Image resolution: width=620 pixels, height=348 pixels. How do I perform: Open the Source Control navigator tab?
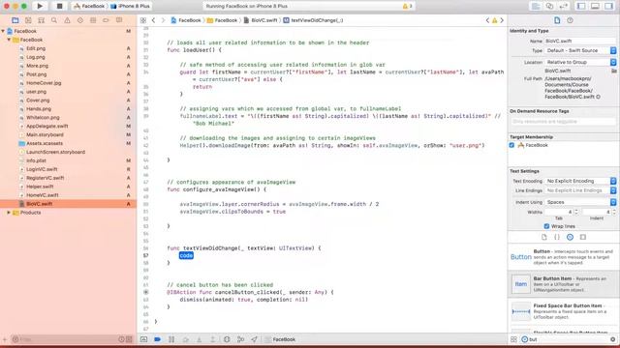coord(28,20)
